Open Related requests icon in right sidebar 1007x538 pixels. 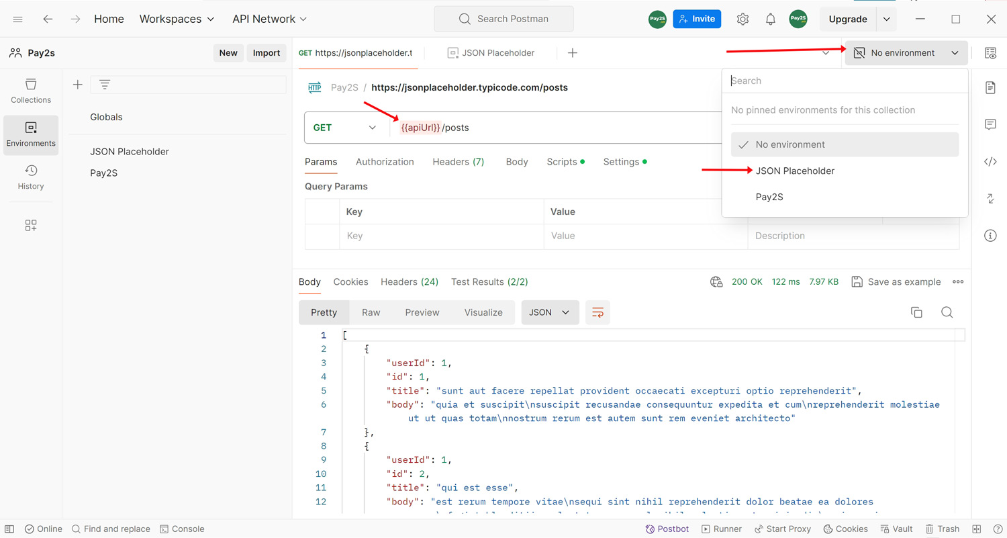pos(990,198)
